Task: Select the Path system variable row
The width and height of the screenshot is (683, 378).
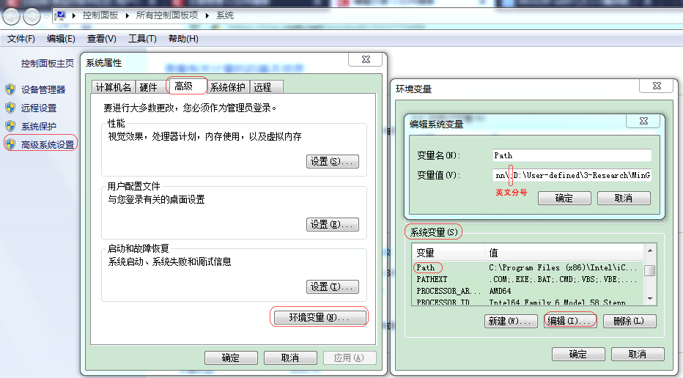Action: click(527, 267)
